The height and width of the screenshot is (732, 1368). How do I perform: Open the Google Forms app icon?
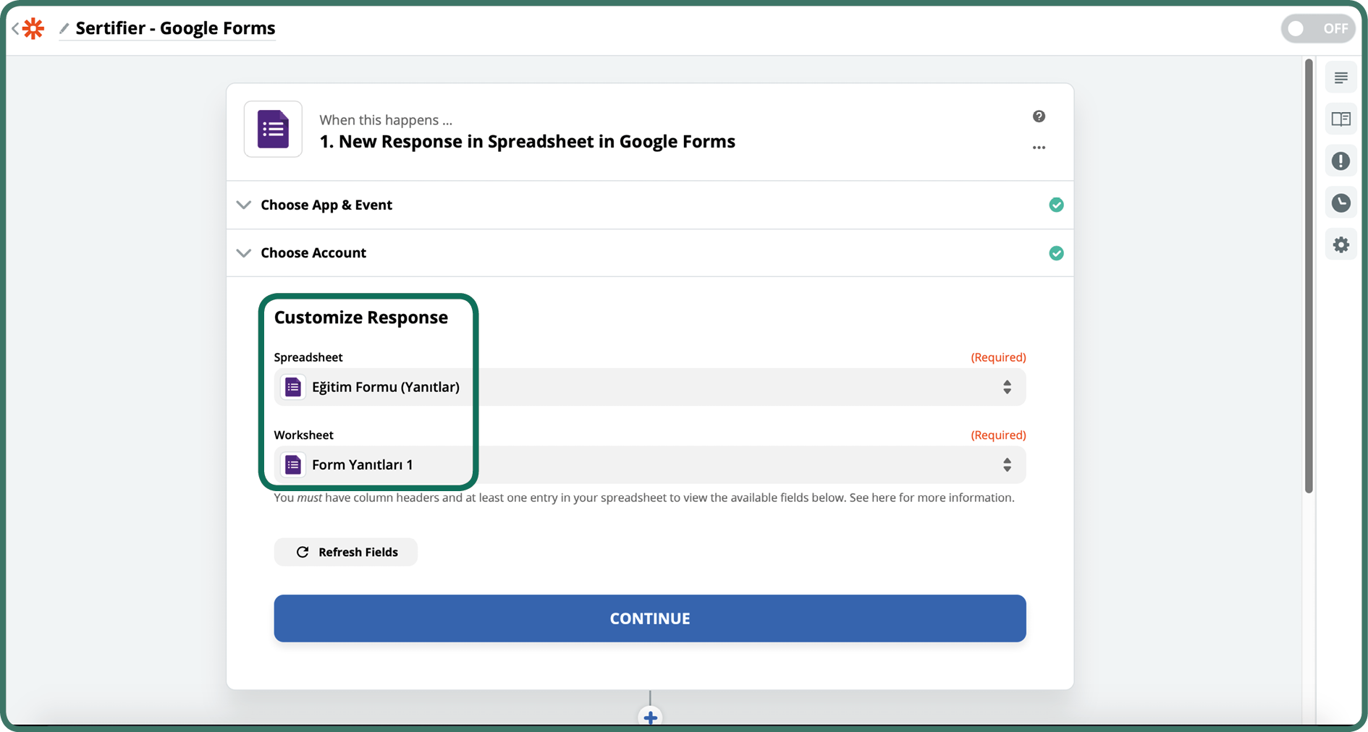tap(273, 129)
